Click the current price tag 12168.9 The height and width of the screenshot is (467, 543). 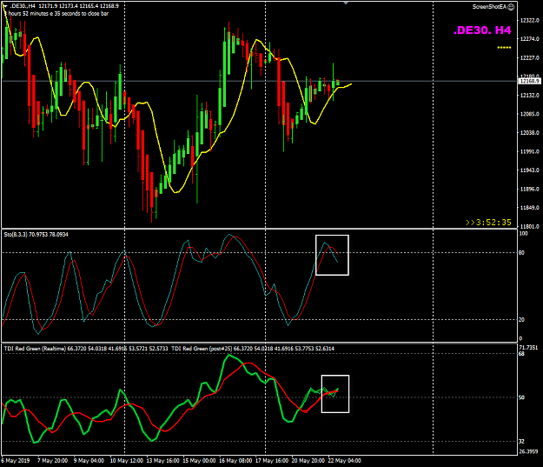click(529, 81)
